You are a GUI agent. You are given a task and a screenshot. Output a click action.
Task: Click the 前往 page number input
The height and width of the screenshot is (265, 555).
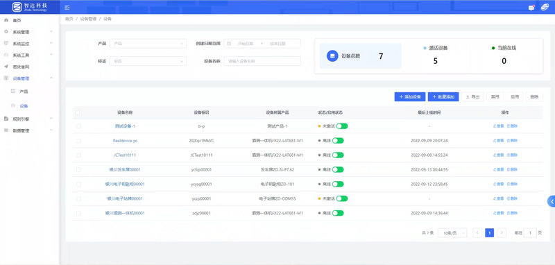click(x=530, y=232)
